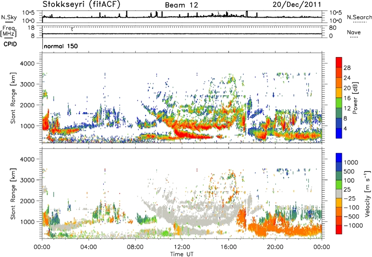372x257 pixels.
Task: Click the date 20/Dec/2011
Action: tap(297, 4)
